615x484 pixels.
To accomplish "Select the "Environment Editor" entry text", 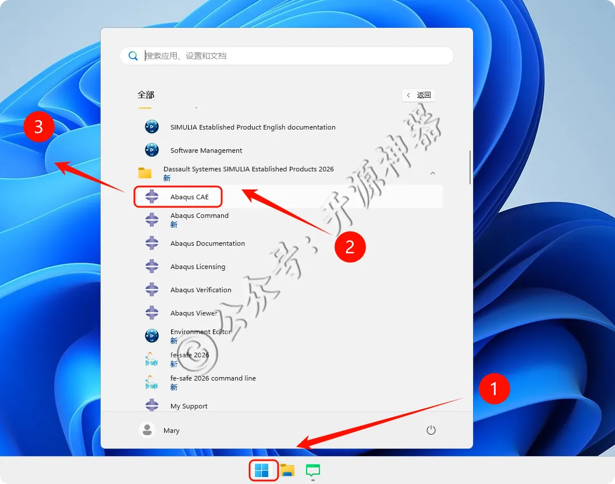I will [201, 332].
